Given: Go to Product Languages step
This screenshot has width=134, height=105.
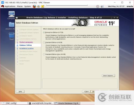Looking at the screenshot, I should pyautogui.click(x=26, y=42).
